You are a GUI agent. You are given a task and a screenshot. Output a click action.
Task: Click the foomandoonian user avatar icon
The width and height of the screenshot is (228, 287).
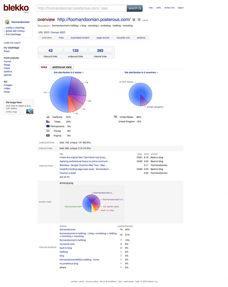click(7, 22)
